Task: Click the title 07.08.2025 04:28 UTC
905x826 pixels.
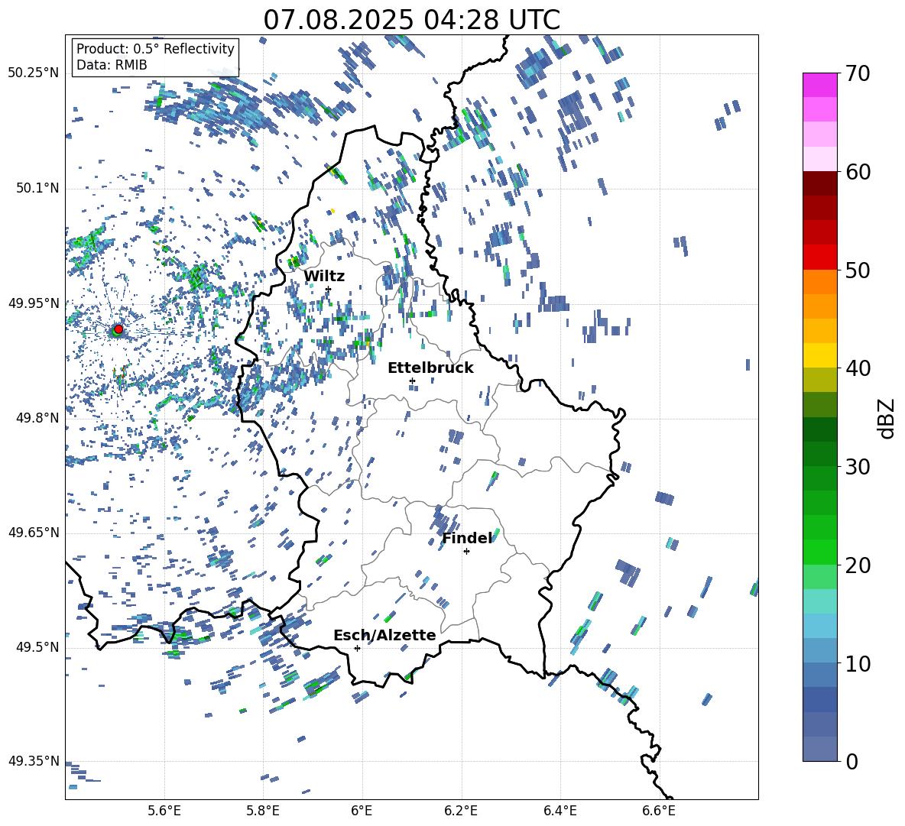Action: [411, 20]
